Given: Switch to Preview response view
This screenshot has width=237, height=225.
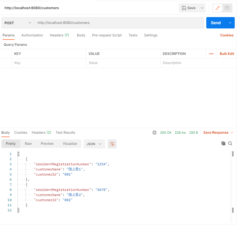Looking at the screenshot, I should pyautogui.click(x=47, y=144).
